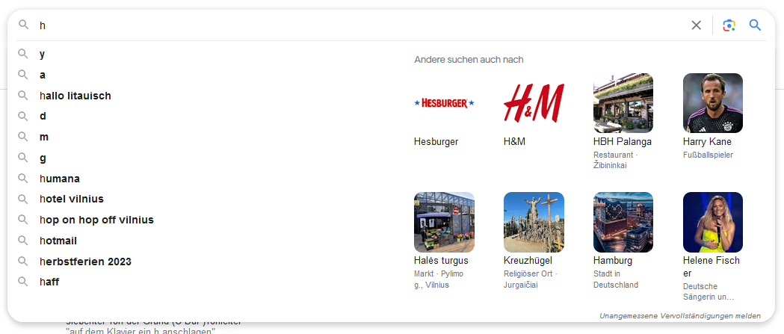Choose "hop on hop off vilnius"
This screenshot has height=334, width=784.
(x=96, y=220)
